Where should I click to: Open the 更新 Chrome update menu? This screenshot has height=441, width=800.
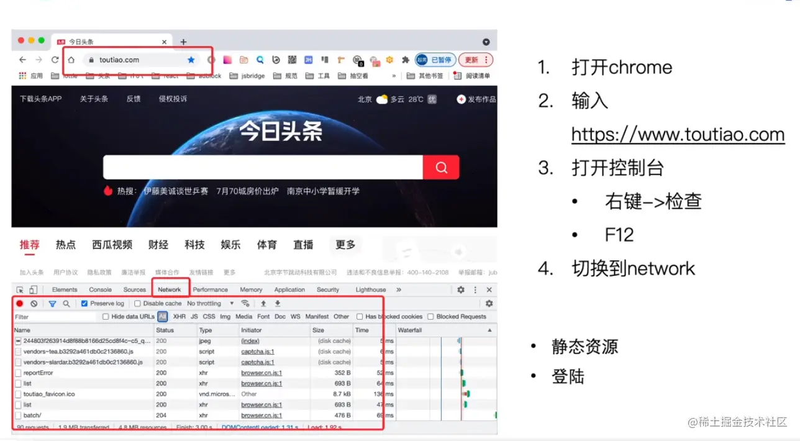click(477, 60)
